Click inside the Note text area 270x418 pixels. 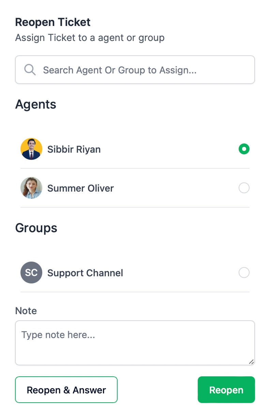[x=135, y=343]
